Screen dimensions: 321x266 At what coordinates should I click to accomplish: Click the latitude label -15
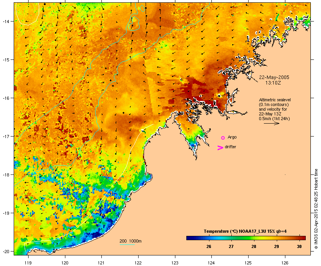click(x=5, y=60)
